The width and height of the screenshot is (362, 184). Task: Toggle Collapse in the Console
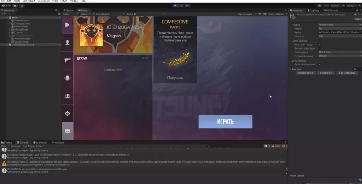pos(16,146)
